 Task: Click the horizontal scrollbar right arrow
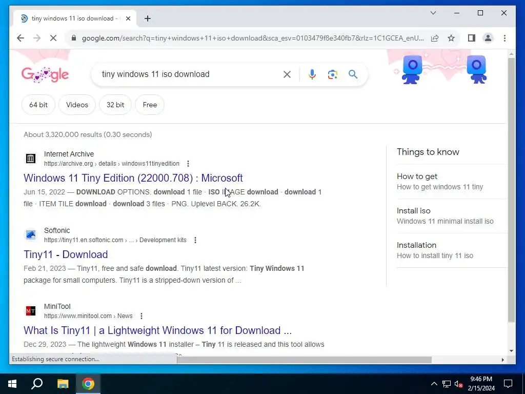pyautogui.click(x=502, y=360)
